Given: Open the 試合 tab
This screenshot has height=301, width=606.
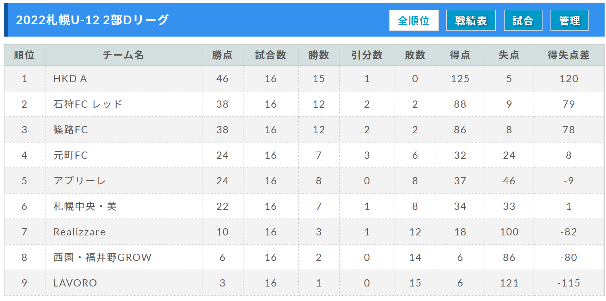Looking at the screenshot, I should point(523,20).
